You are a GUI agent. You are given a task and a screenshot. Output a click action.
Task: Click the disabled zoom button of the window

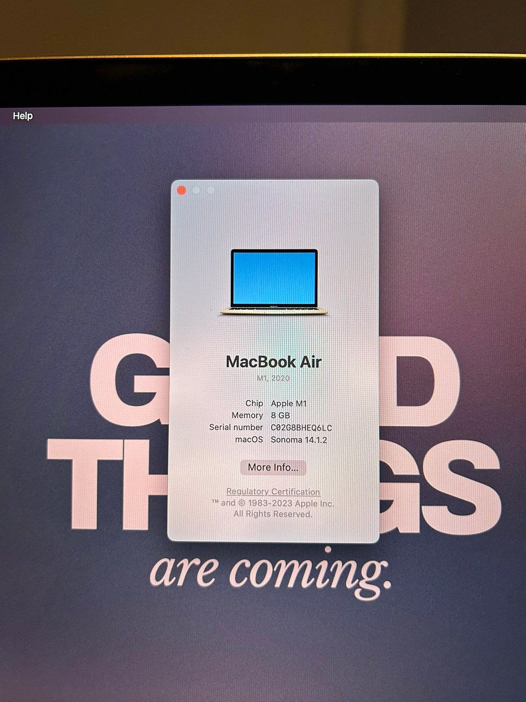[211, 190]
